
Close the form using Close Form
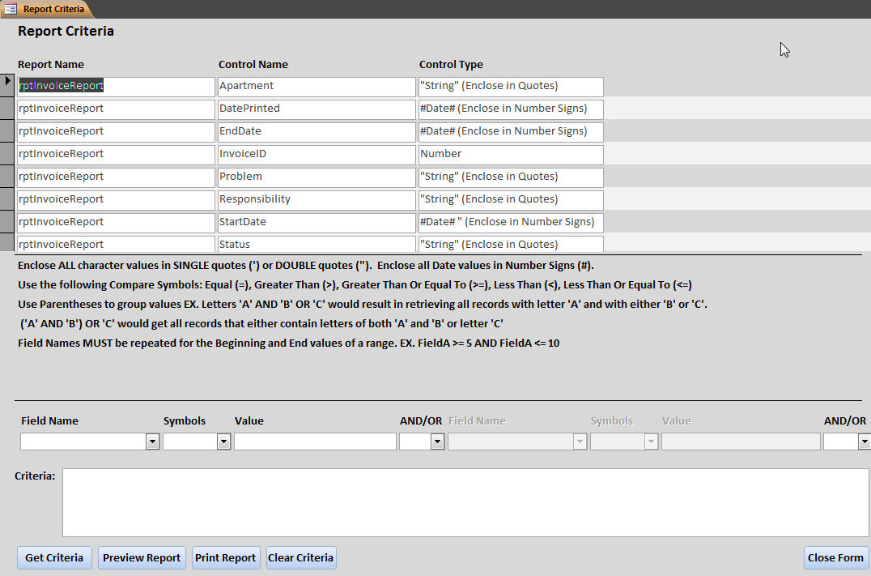pyautogui.click(x=835, y=557)
